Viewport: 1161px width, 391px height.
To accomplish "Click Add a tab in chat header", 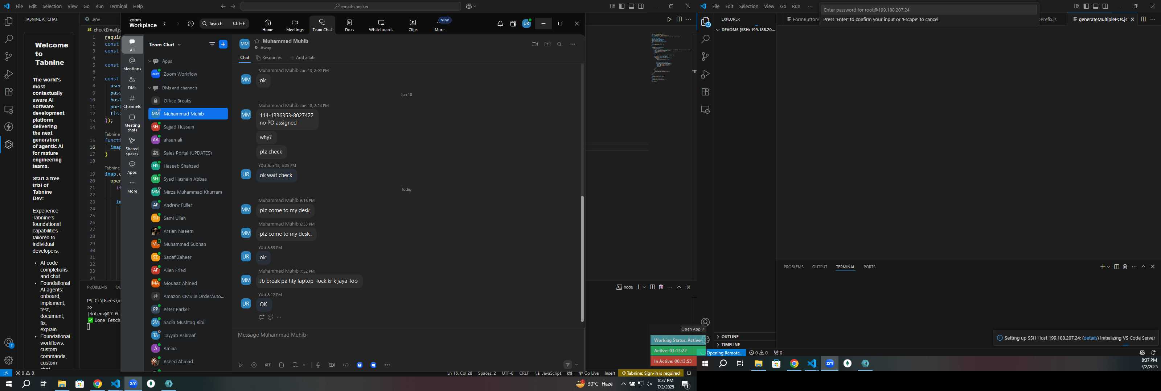I will tap(303, 58).
